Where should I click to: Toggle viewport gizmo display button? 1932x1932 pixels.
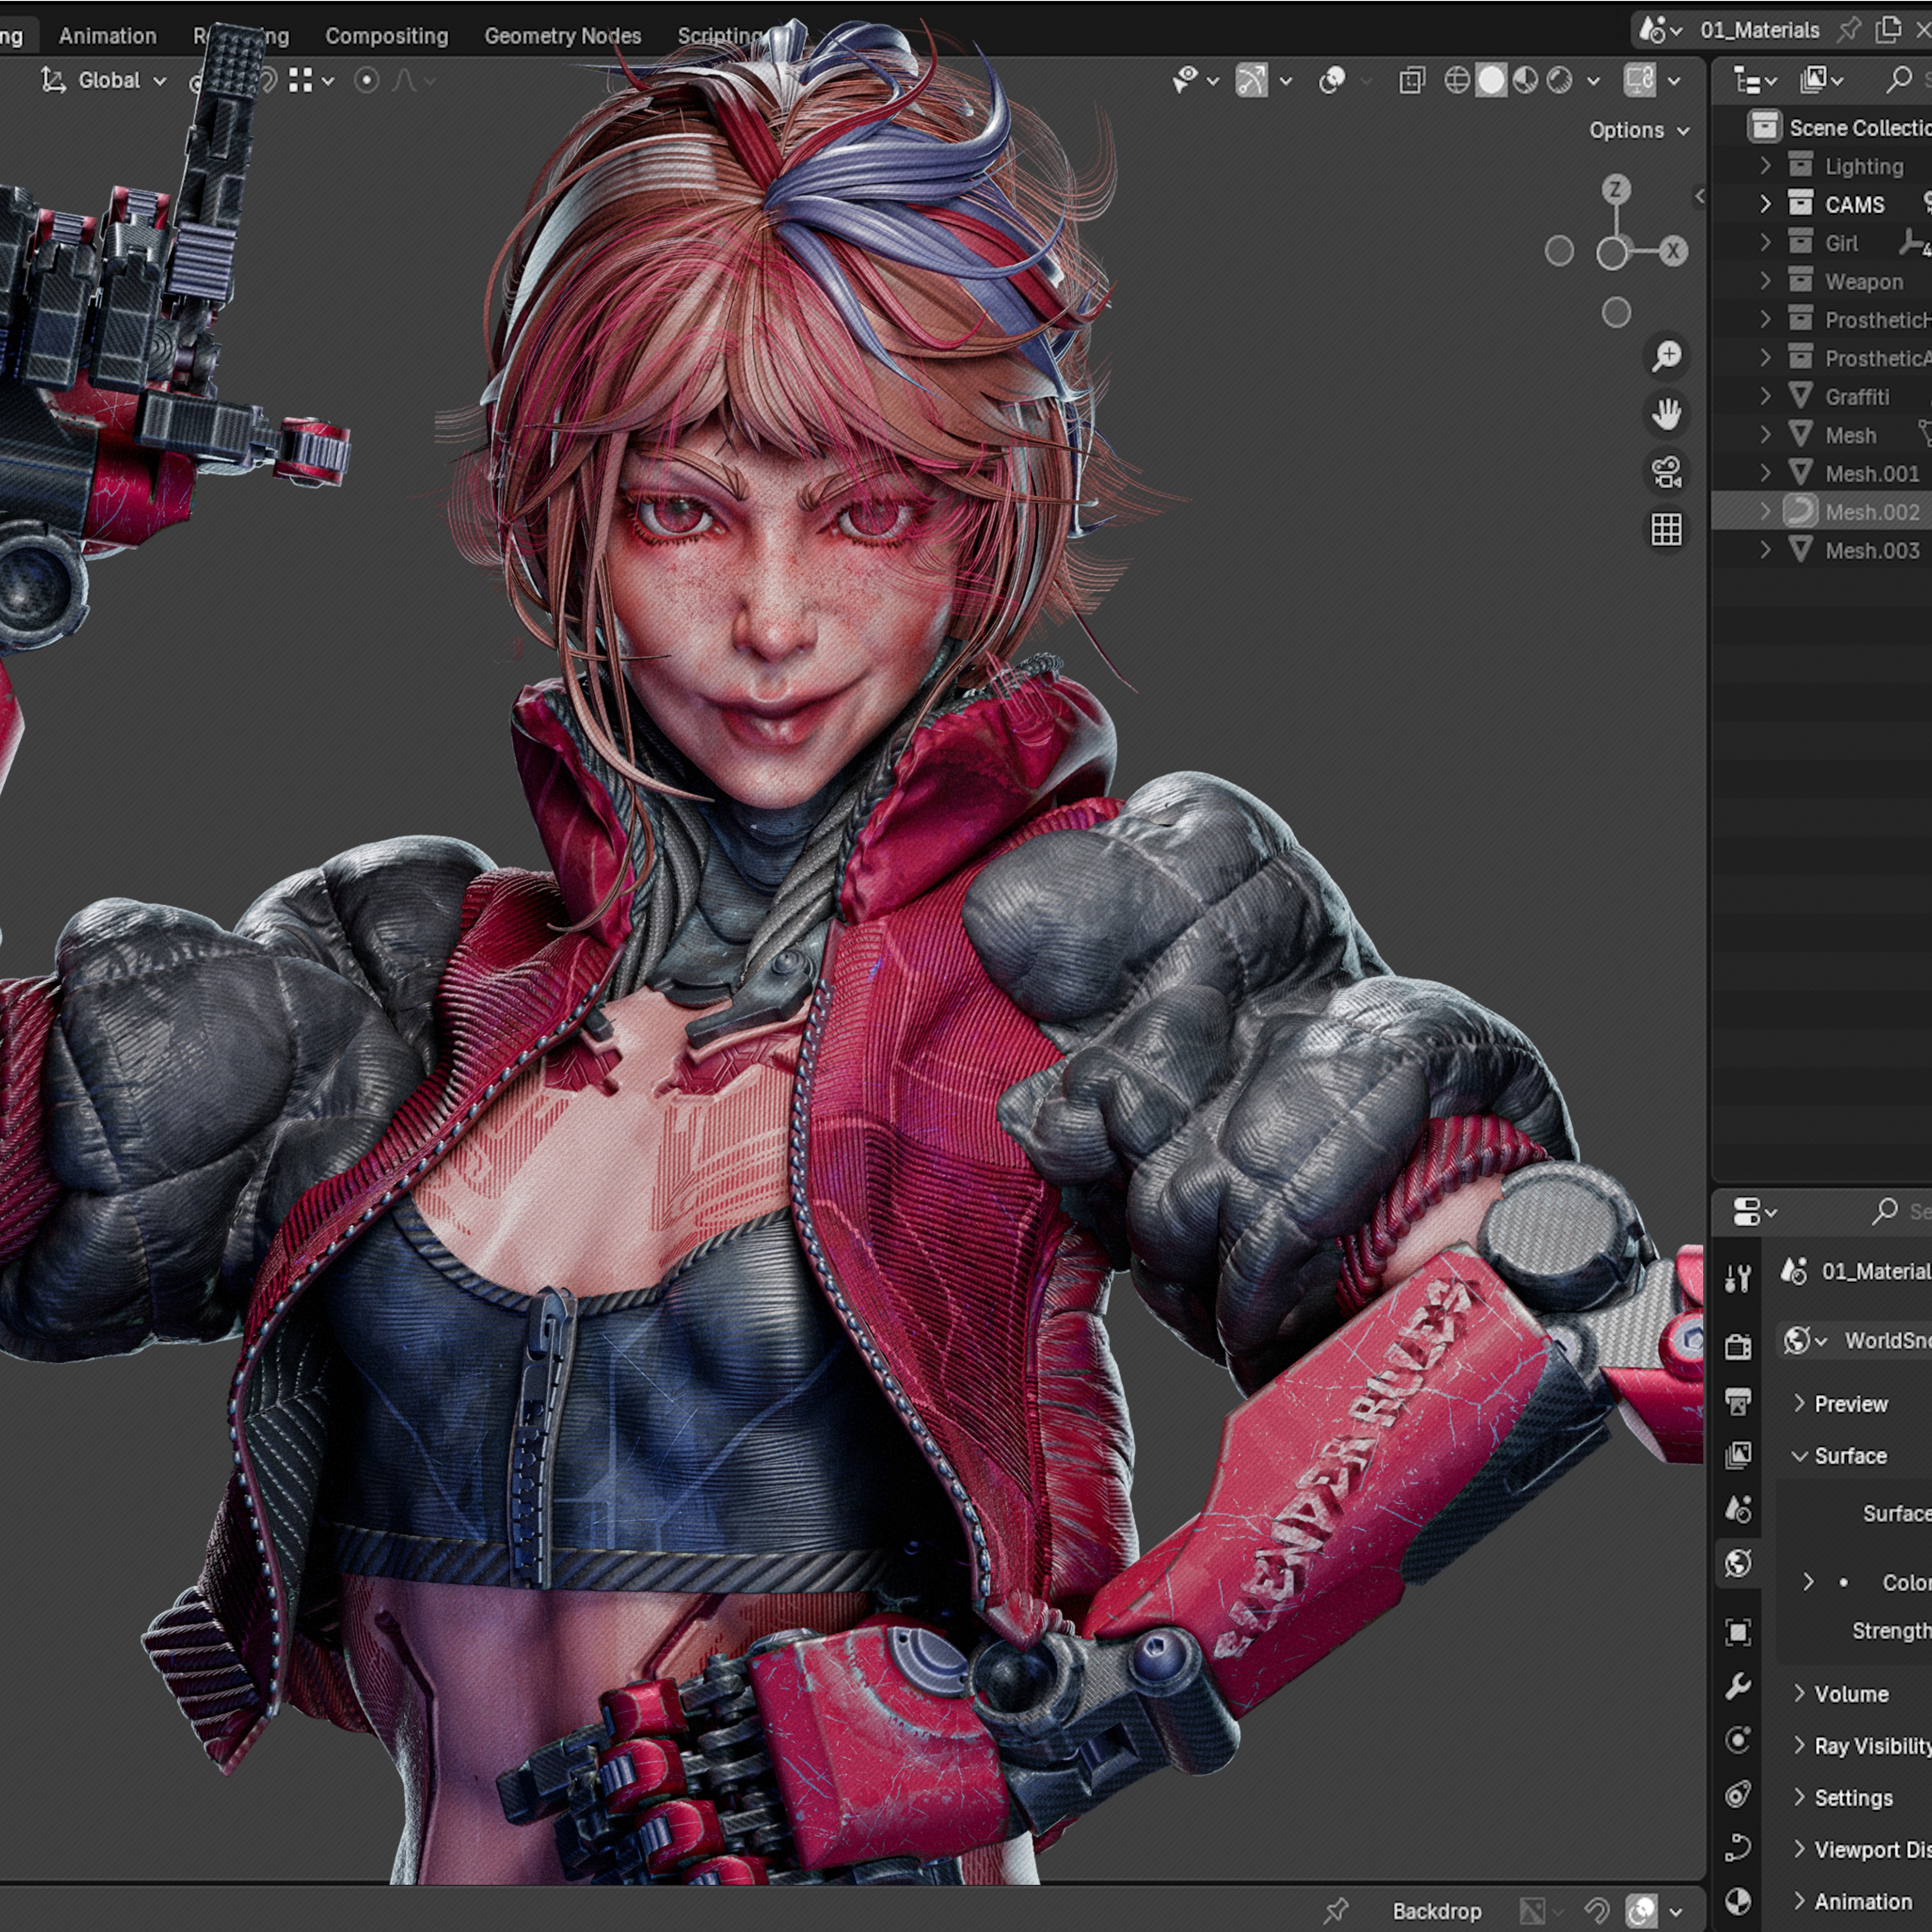pyautogui.click(x=1251, y=80)
